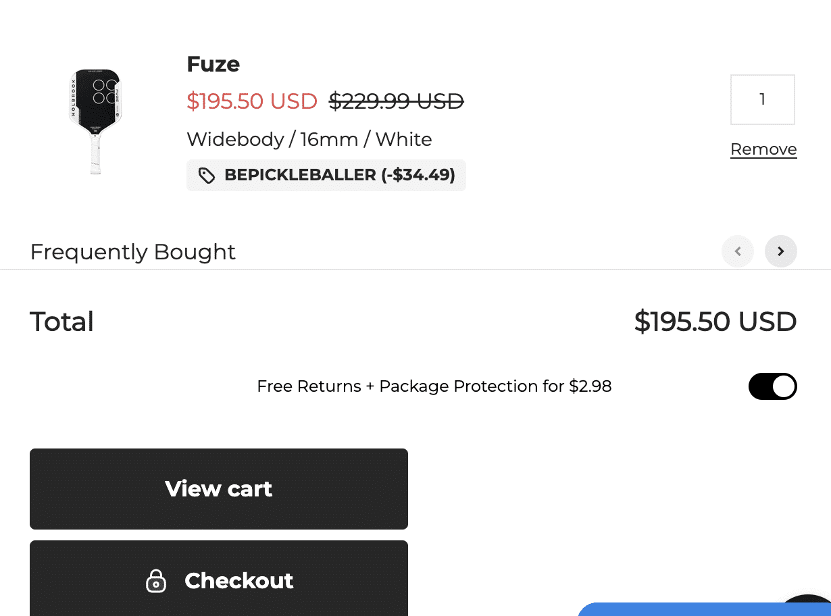Open the Fuze product title link
This screenshot has width=831, height=616.
pos(213,64)
